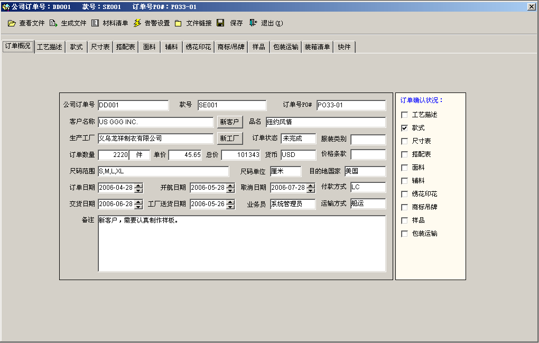
Task: Click the 生成文件 document icon
Action: [x=53, y=23]
